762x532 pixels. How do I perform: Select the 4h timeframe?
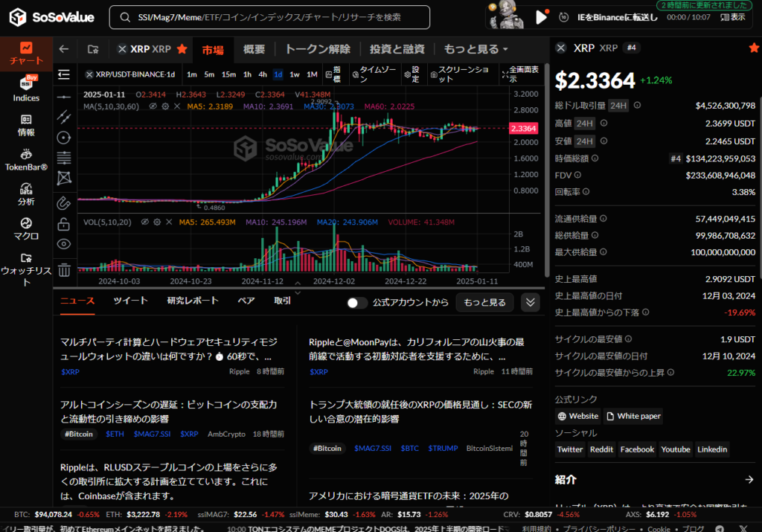pyautogui.click(x=263, y=74)
